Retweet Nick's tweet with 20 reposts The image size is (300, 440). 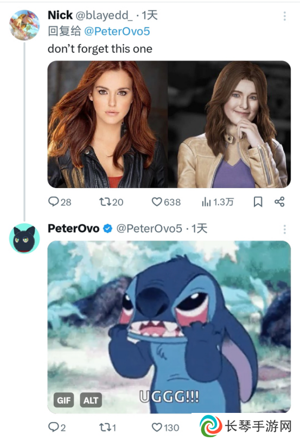(111, 202)
